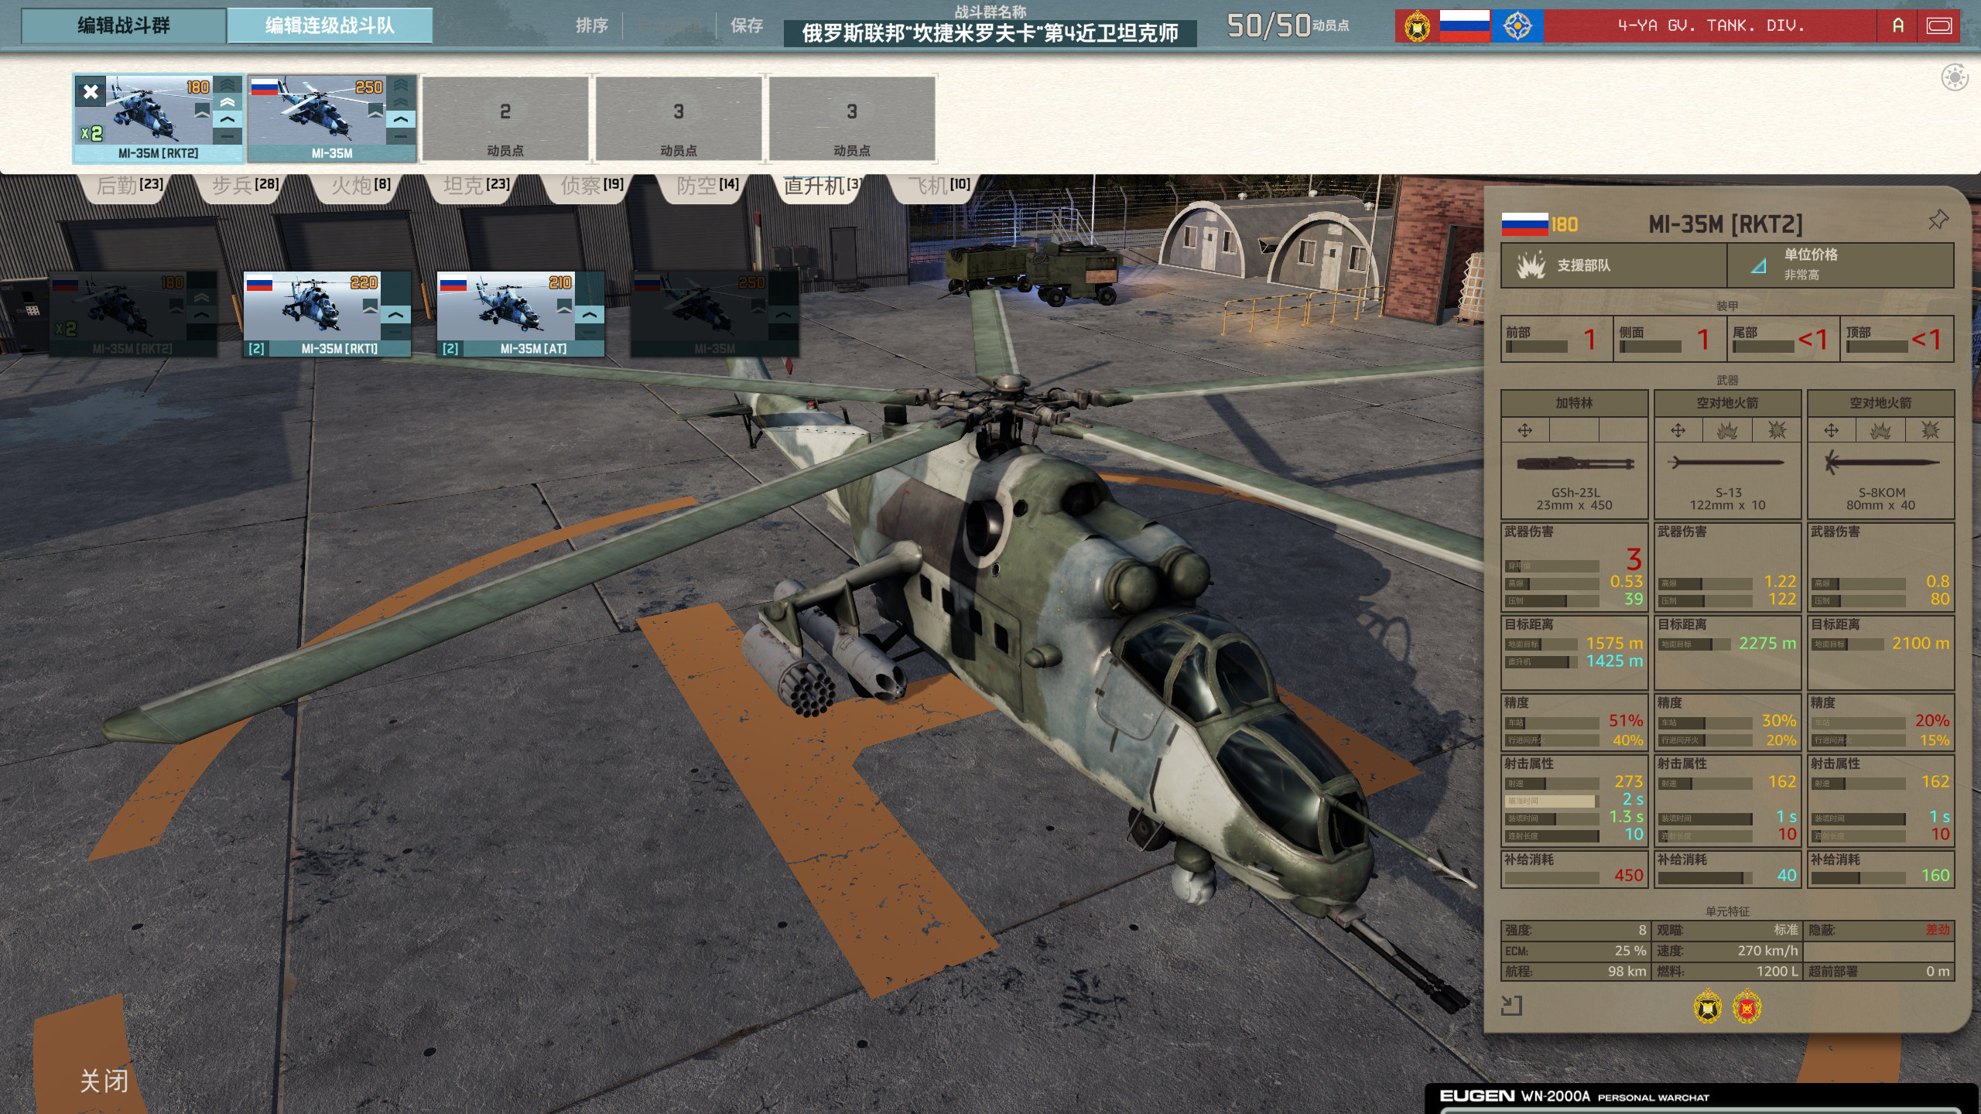Image resolution: width=1981 pixels, height=1114 pixels.
Task: Click the '2275 m' S-13 range value
Action: pyautogui.click(x=1767, y=644)
